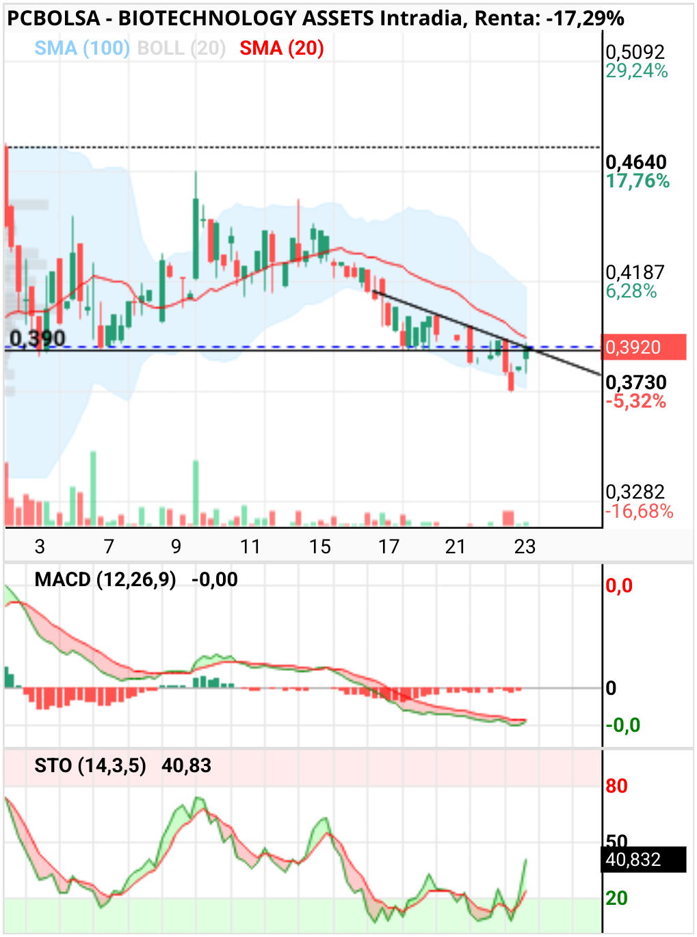Click the MACD -0,00 current value
Viewport: 697px width, 937px height.
(215, 580)
